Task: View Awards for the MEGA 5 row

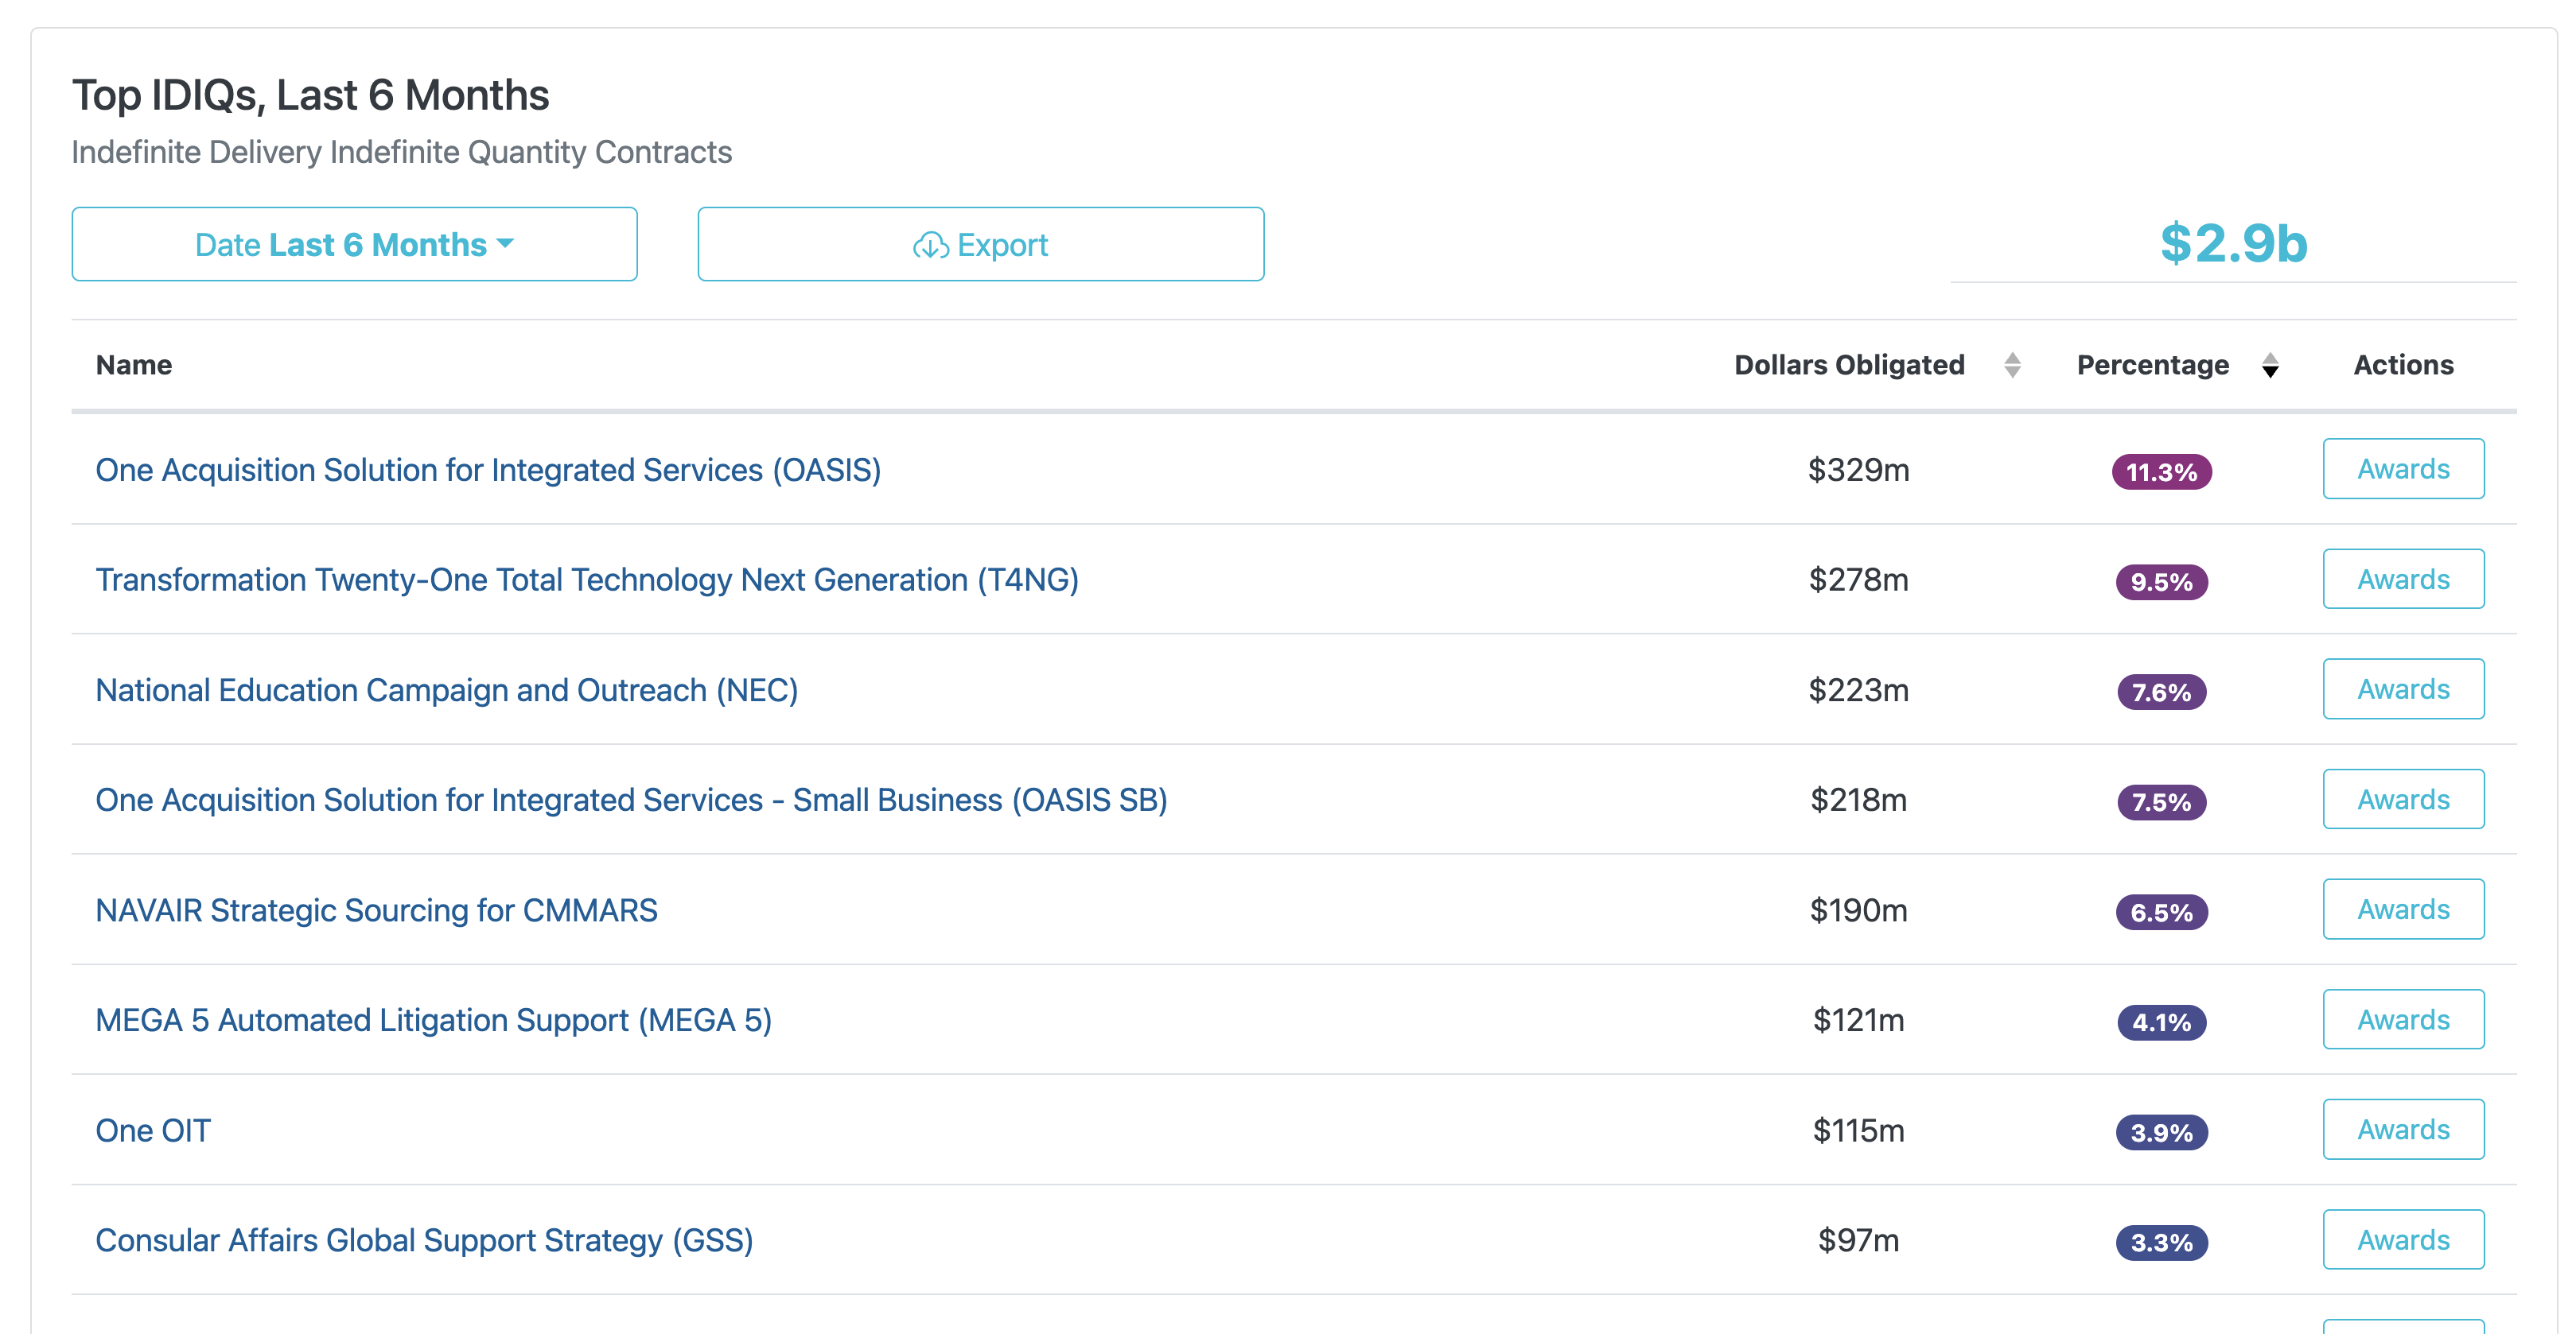Action: tap(2403, 1019)
